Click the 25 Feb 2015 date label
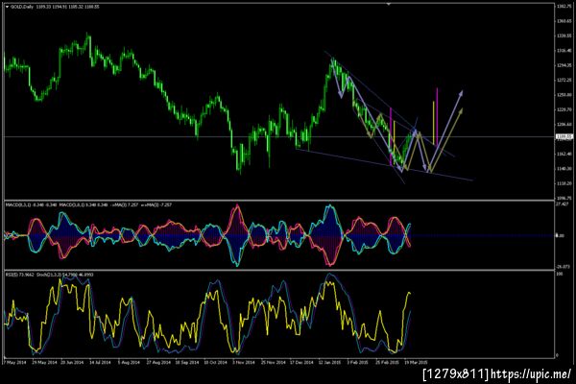 tap(387, 362)
